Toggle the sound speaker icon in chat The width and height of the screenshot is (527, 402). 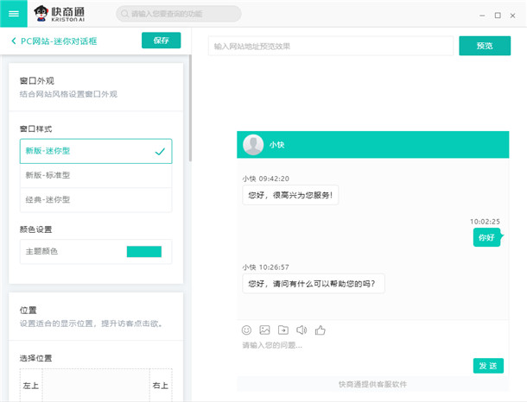302,330
